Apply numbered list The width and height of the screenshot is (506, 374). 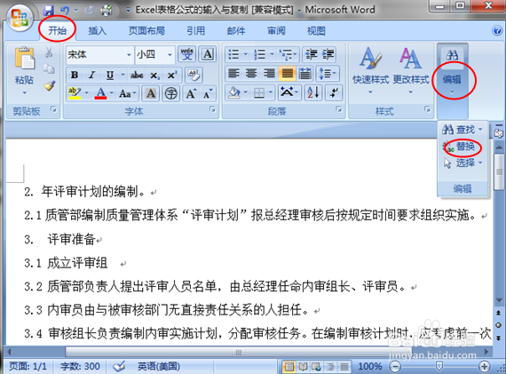click(259, 54)
